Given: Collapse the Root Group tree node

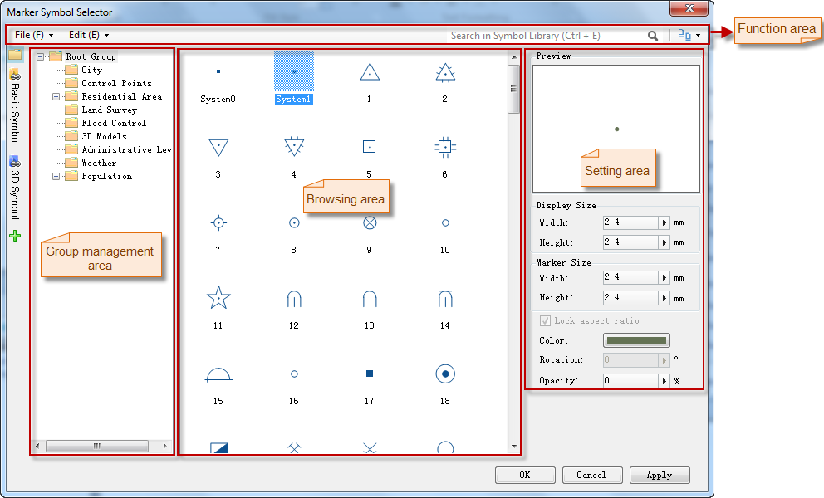Looking at the screenshot, I should pos(40,57).
